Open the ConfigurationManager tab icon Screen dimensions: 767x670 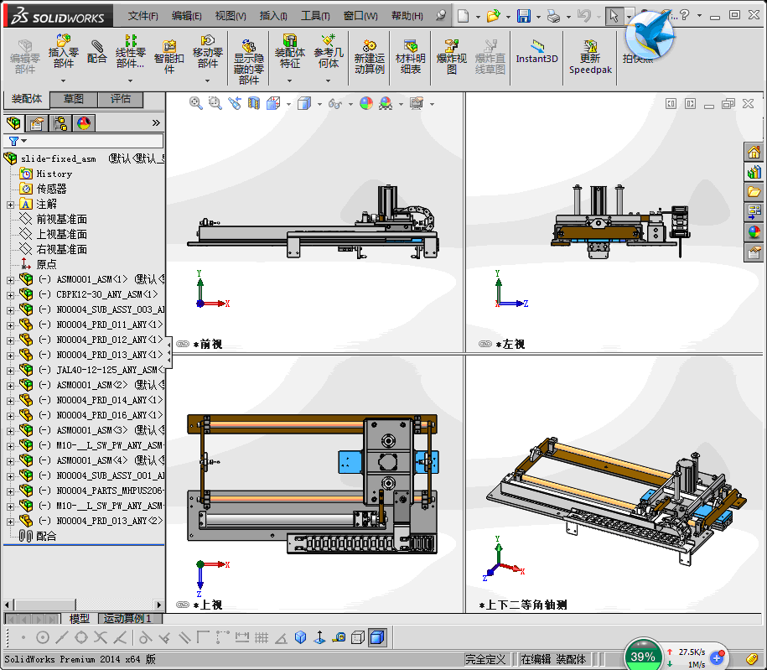(x=60, y=123)
